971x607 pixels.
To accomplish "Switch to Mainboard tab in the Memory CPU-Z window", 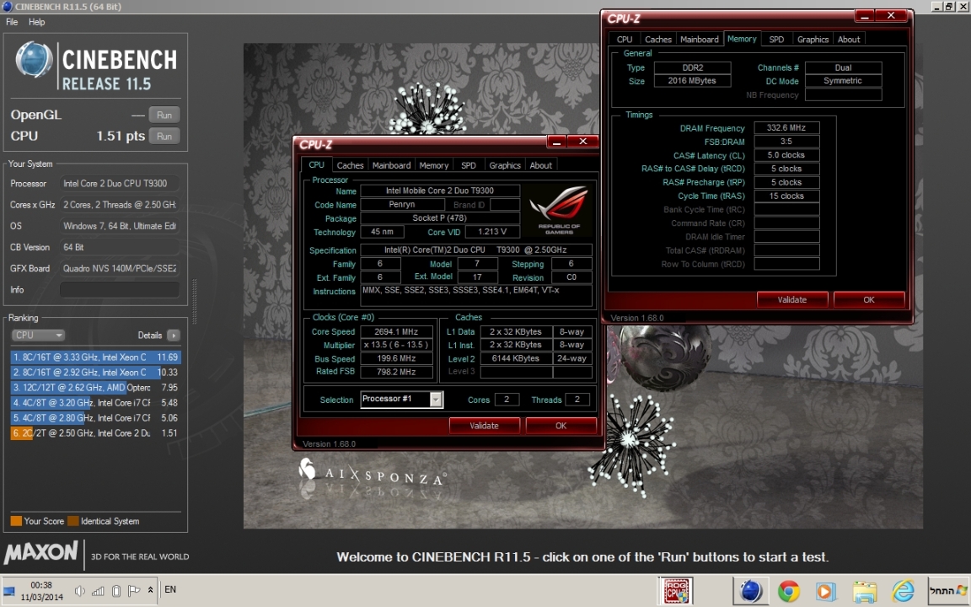I will pyautogui.click(x=700, y=39).
